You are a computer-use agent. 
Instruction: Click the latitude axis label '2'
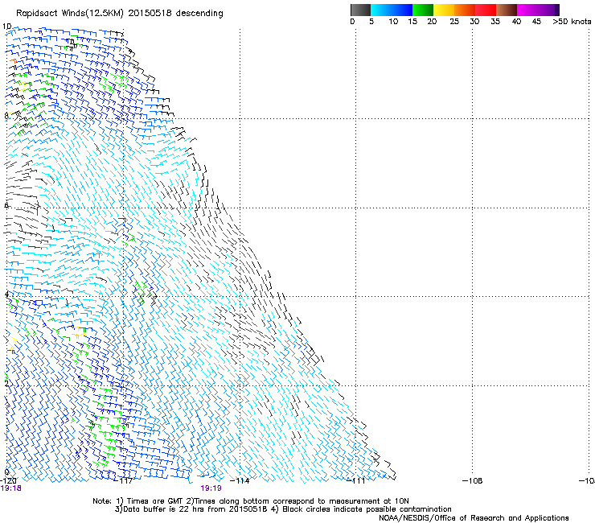[6, 383]
